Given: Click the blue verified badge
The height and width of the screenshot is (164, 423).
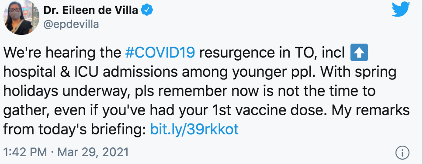Looking at the screenshot, I should tap(148, 10).
